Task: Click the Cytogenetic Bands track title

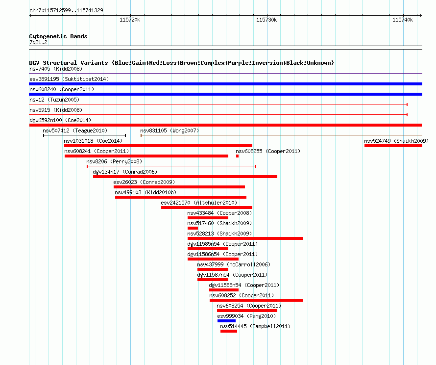Action: pos(58,36)
